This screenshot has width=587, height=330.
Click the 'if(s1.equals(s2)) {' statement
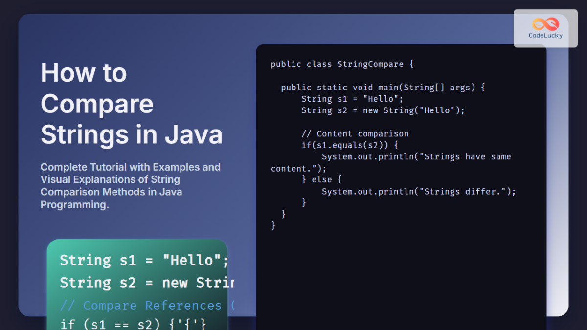click(350, 145)
